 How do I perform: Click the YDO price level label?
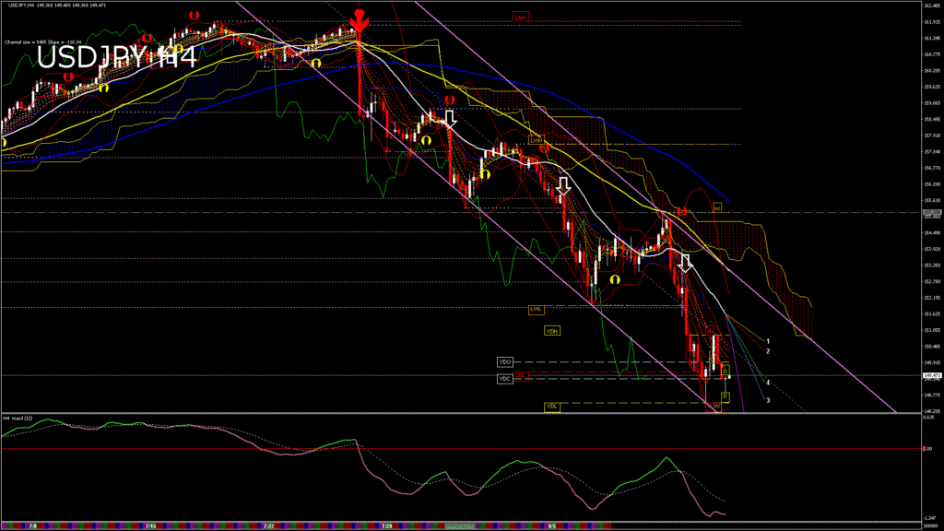(504, 362)
